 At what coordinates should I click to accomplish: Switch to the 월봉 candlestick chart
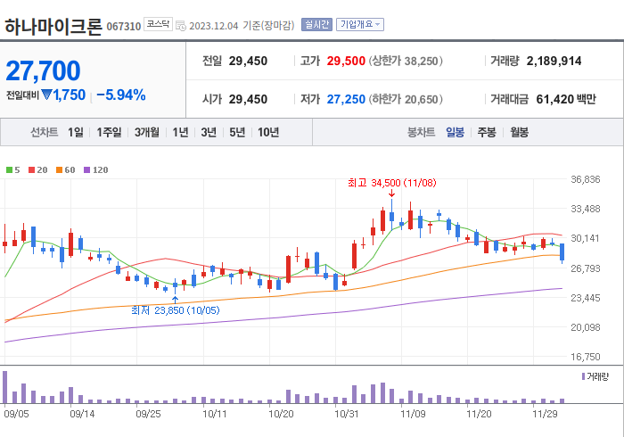point(520,132)
